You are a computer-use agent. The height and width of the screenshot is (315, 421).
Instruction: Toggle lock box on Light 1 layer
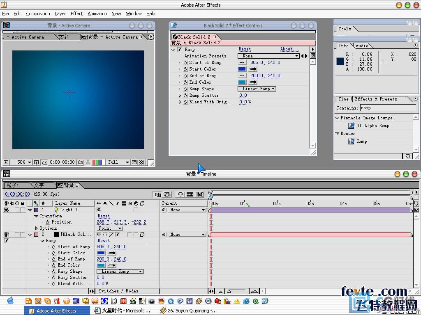click(x=23, y=210)
